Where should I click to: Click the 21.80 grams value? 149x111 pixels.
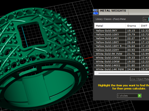click(131, 65)
